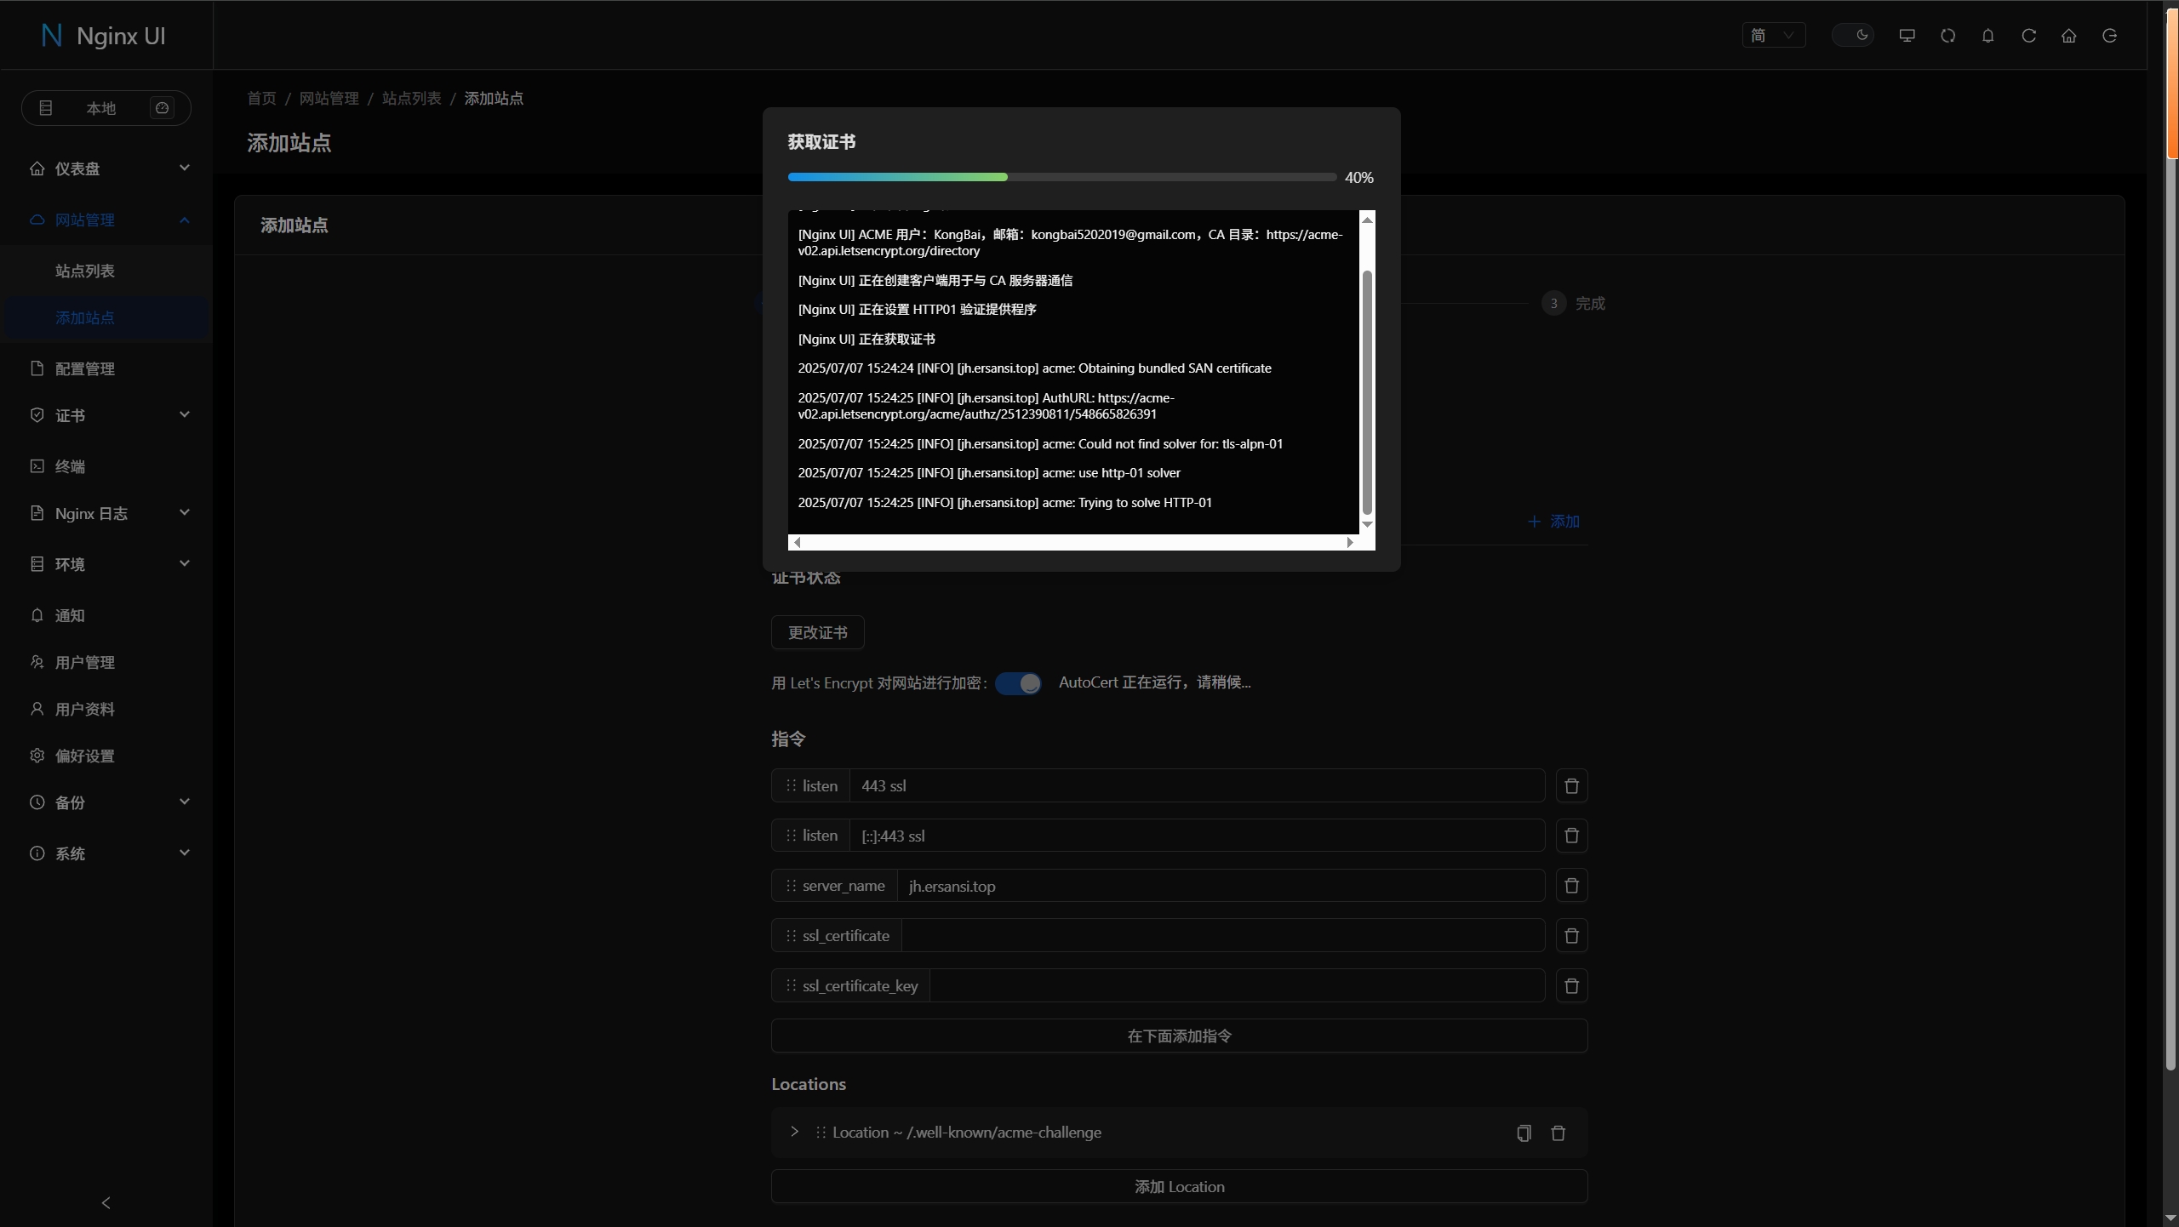This screenshot has height=1227, width=2179.
Task: Click the local environment server icon
Action: 46,107
